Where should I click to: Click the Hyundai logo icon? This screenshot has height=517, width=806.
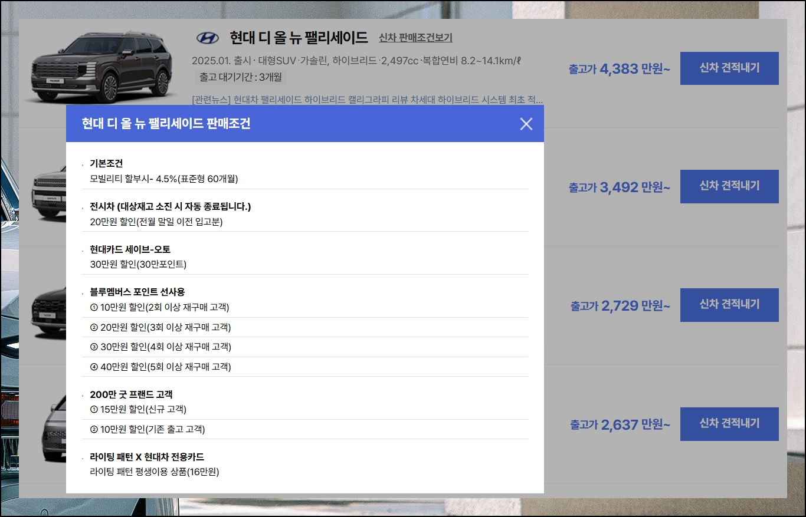[x=207, y=38]
